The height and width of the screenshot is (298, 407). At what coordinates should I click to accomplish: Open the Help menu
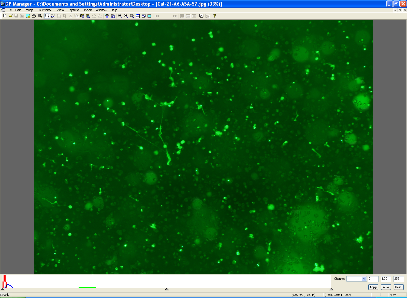(x=114, y=10)
